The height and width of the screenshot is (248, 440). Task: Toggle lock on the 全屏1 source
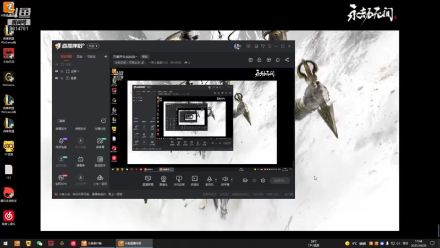[62, 71]
